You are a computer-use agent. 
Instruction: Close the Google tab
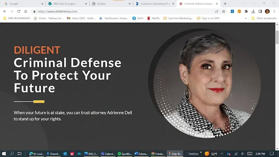(42, 4)
